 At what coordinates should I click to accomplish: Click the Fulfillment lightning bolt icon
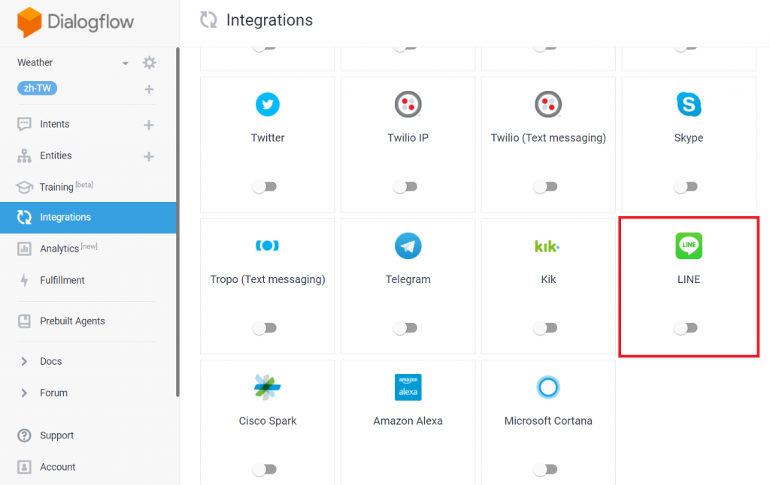pos(24,280)
